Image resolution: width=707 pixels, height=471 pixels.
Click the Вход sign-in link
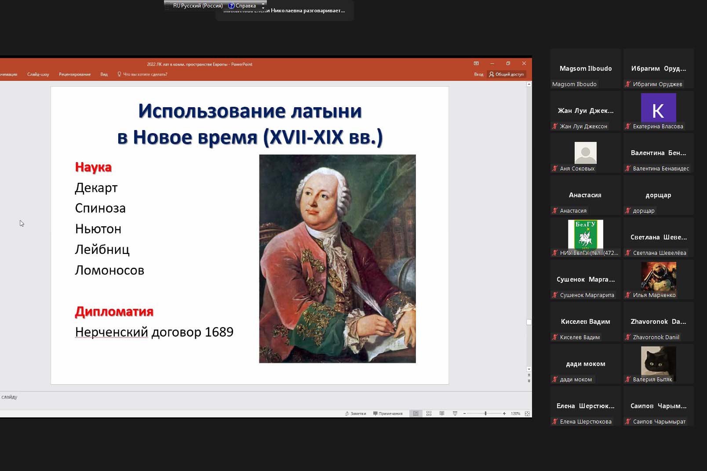pos(478,74)
